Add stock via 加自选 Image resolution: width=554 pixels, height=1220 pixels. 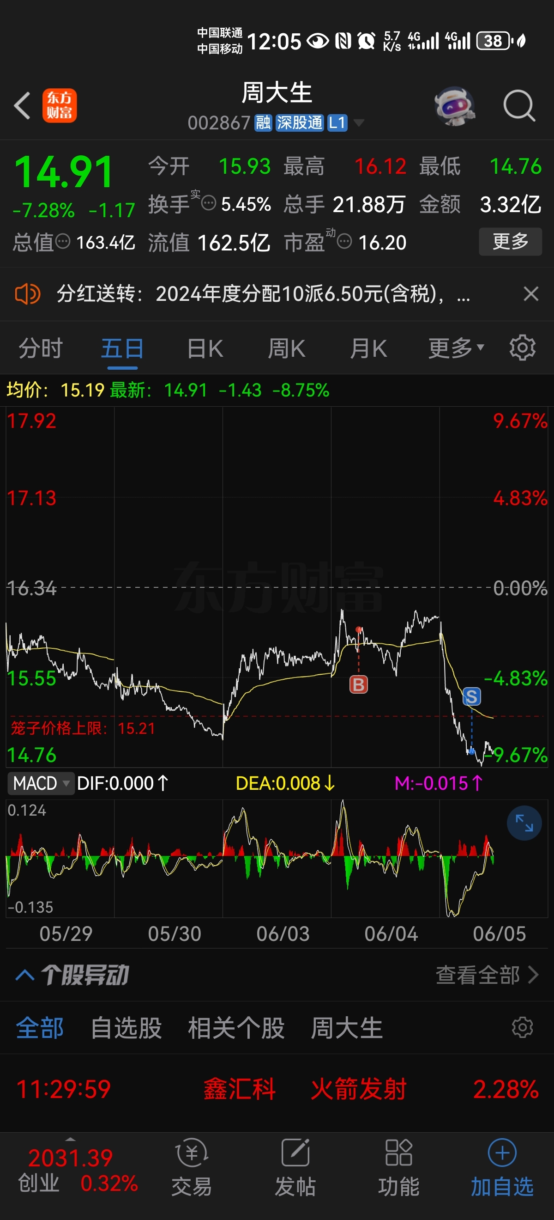(502, 1166)
